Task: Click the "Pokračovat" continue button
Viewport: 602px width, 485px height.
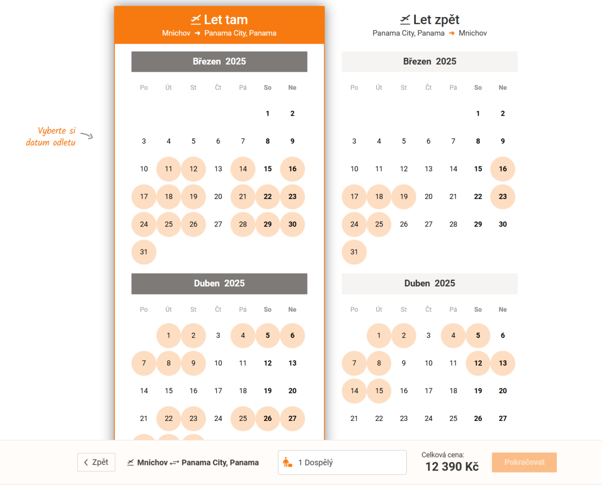Action: (524, 462)
